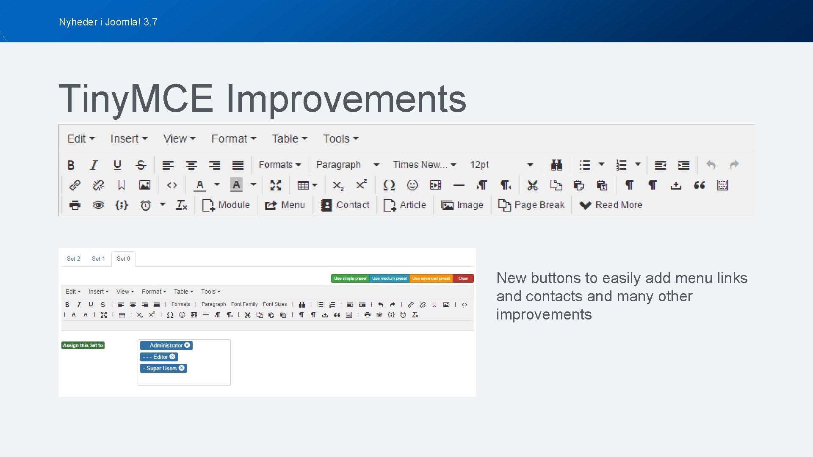This screenshot has height=457, width=813.
Task: Switch to the Set 1 tab
Action: click(98, 259)
